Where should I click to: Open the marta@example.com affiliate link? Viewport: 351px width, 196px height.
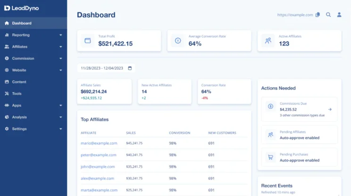pos(99,190)
